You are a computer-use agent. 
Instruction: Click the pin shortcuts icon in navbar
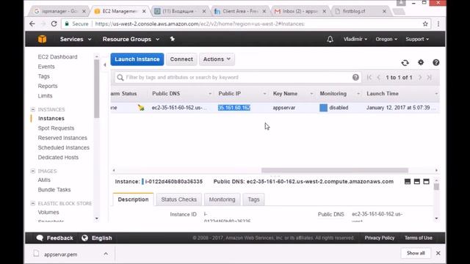pyautogui.click(x=173, y=39)
